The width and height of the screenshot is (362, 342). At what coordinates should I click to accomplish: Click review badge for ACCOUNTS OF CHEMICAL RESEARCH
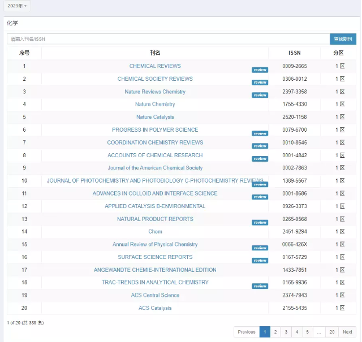[x=260, y=159]
